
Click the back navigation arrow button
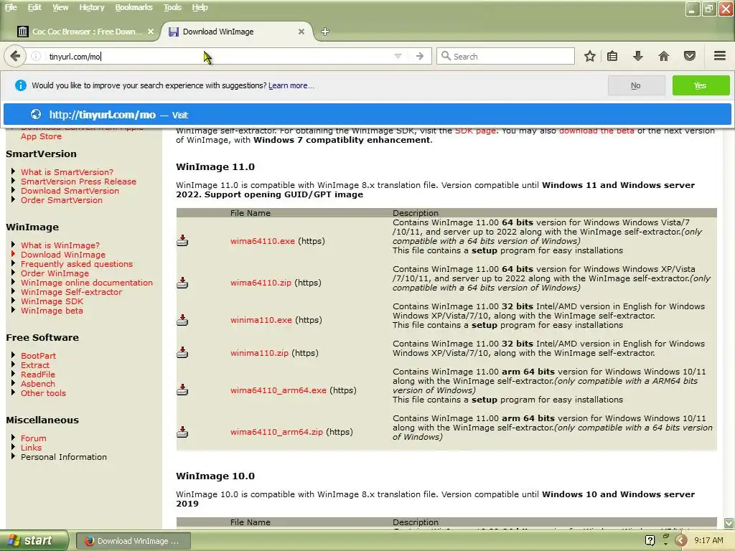point(15,56)
